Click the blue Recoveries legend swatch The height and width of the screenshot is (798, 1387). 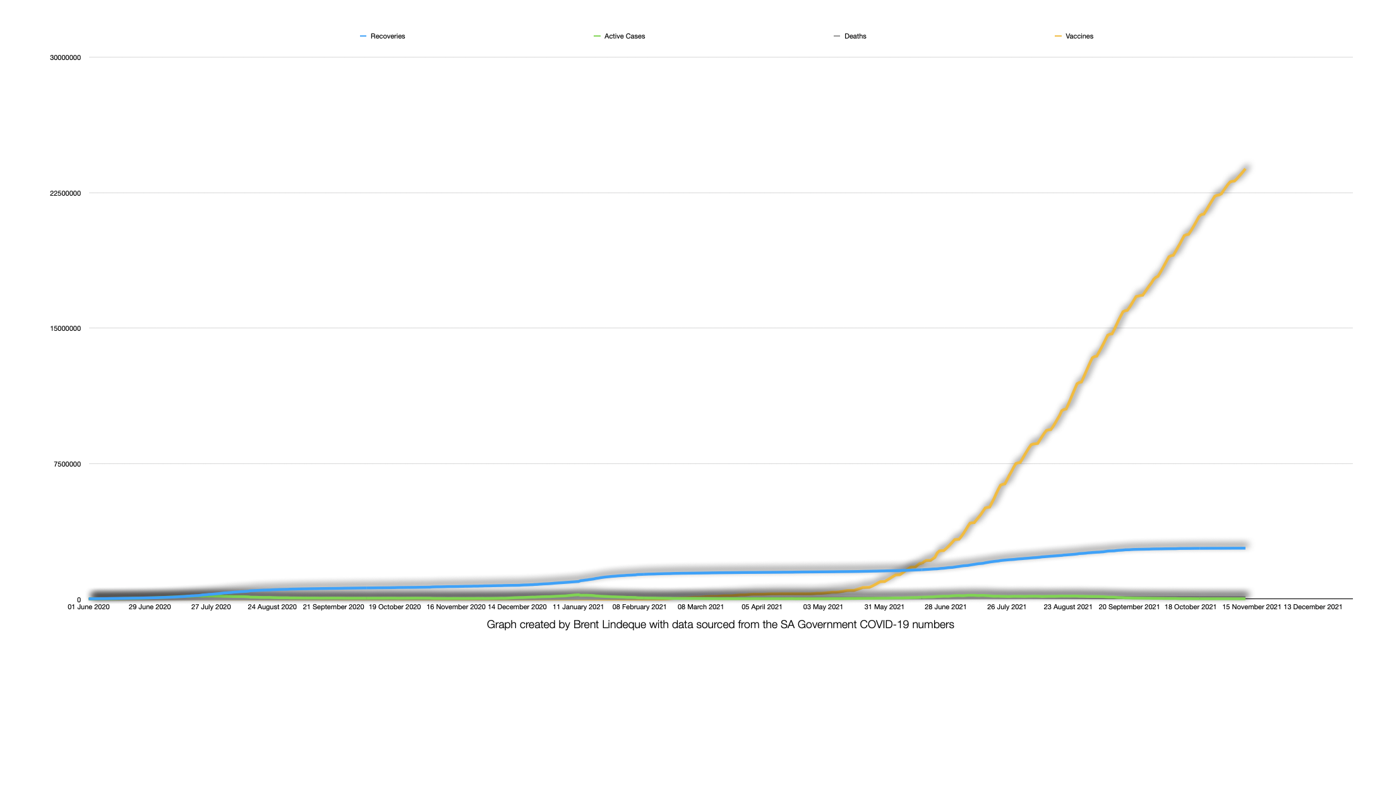point(363,37)
